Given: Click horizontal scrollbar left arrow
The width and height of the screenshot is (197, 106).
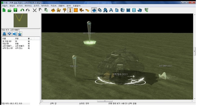Looking at the screenshot, I should click(x=42, y=101).
